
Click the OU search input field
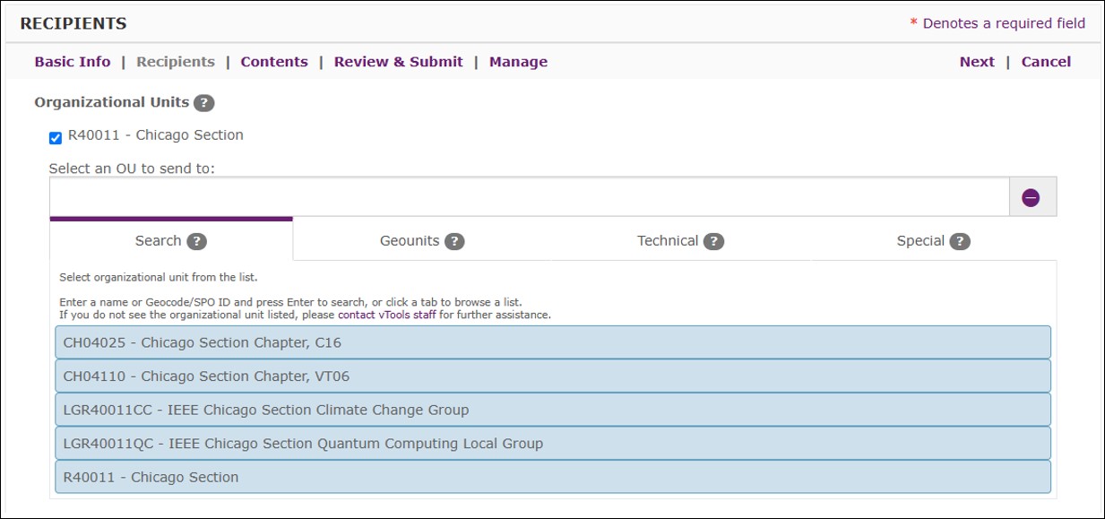[530, 197]
